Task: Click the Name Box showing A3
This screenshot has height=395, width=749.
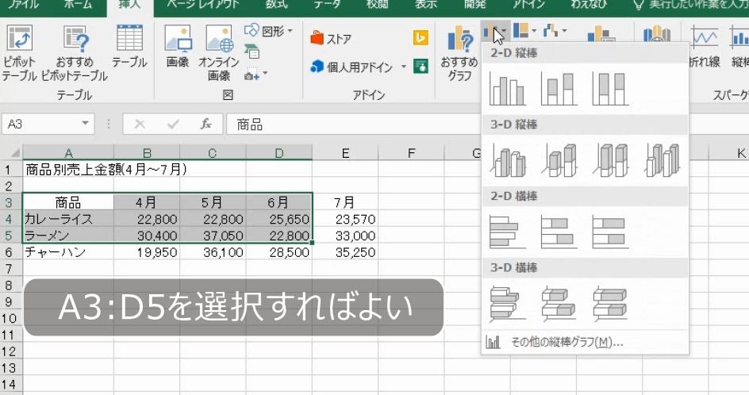Action: [x=40, y=125]
